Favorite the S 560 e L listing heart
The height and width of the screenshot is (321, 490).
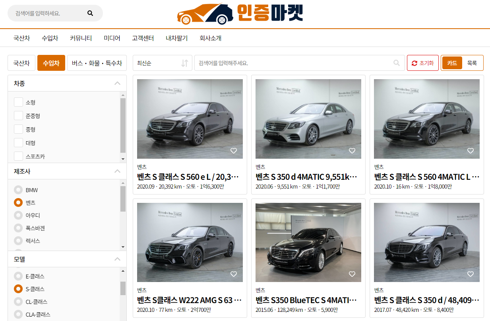234,151
